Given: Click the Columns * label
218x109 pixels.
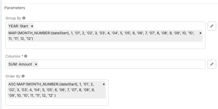Looking at the screenshot, I should coord(14,56).
